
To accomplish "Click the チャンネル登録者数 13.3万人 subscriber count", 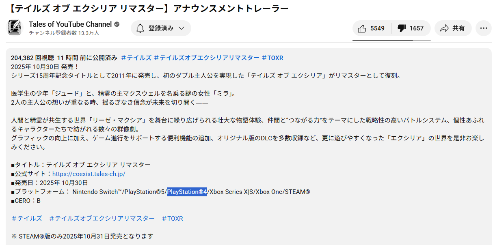I will point(64,33).
